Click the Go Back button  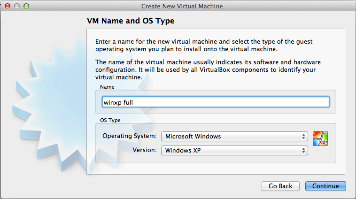(x=280, y=186)
